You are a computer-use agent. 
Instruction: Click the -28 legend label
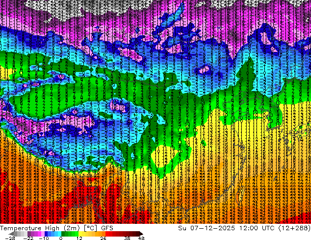[x=10, y=238]
